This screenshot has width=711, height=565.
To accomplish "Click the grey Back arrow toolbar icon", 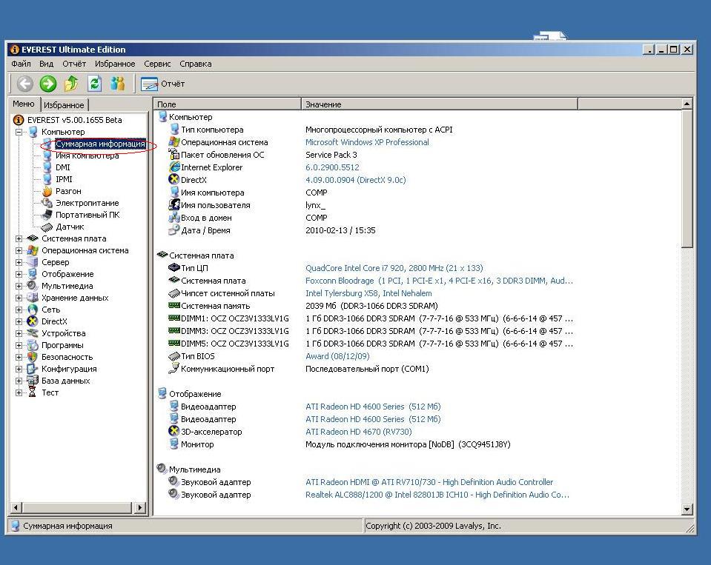I will click(25, 84).
